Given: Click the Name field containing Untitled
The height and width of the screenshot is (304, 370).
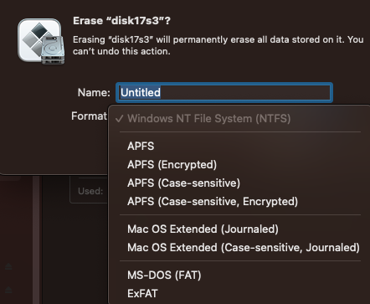Looking at the screenshot, I should click(224, 92).
